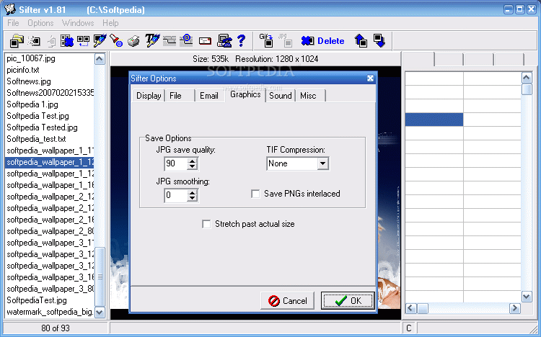Click the JPG save quality input field
This screenshot has height=337, width=541.
(x=176, y=163)
